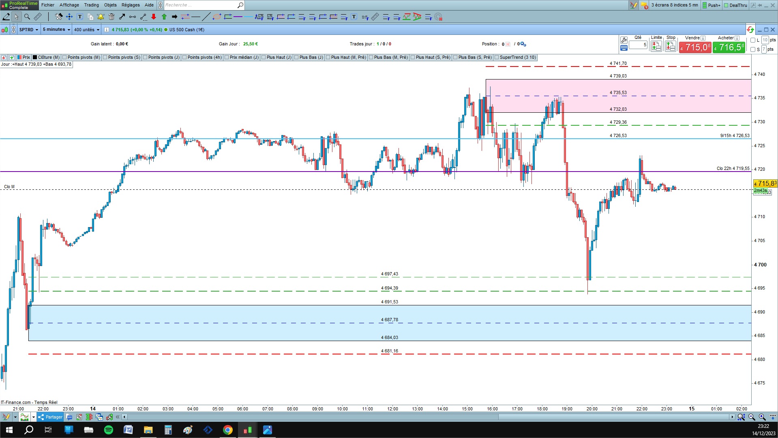Toggle the L limit pts checkbox

(753, 40)
